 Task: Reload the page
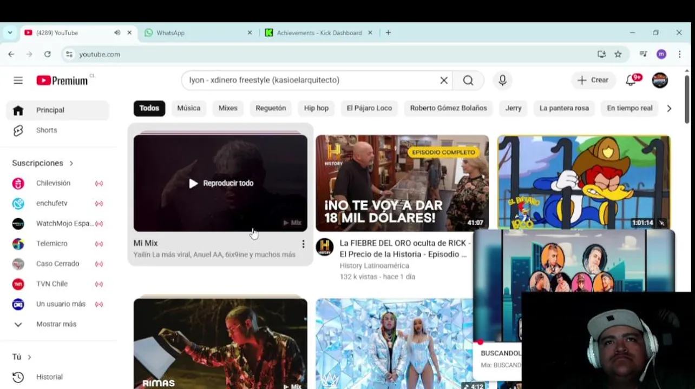click(x=48, y=54)
